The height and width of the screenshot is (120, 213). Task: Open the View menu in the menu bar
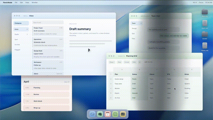click(27, 2)
